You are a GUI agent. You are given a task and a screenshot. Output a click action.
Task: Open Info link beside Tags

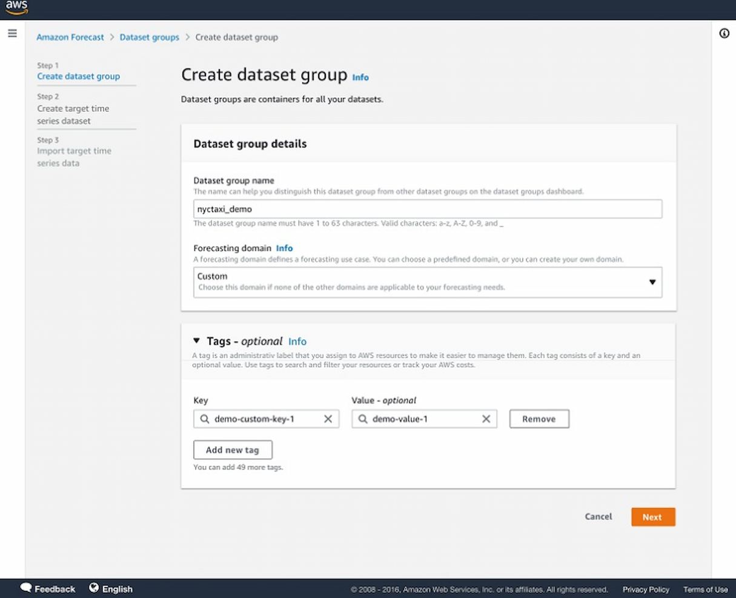[297, 342]
